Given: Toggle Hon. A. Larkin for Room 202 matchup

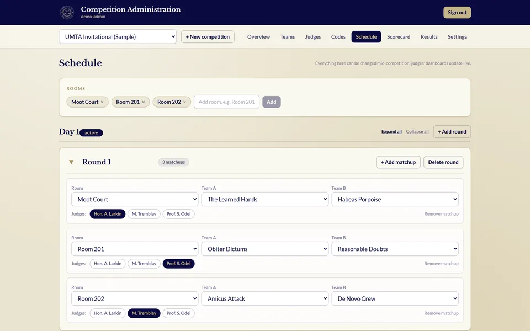Looking at the screenshot, I should 108,313.
